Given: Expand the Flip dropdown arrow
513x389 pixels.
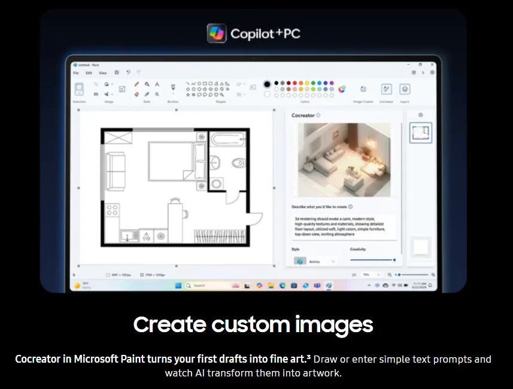Looking at the screenshot, I should pyautogui.click(x=112, y=95).
